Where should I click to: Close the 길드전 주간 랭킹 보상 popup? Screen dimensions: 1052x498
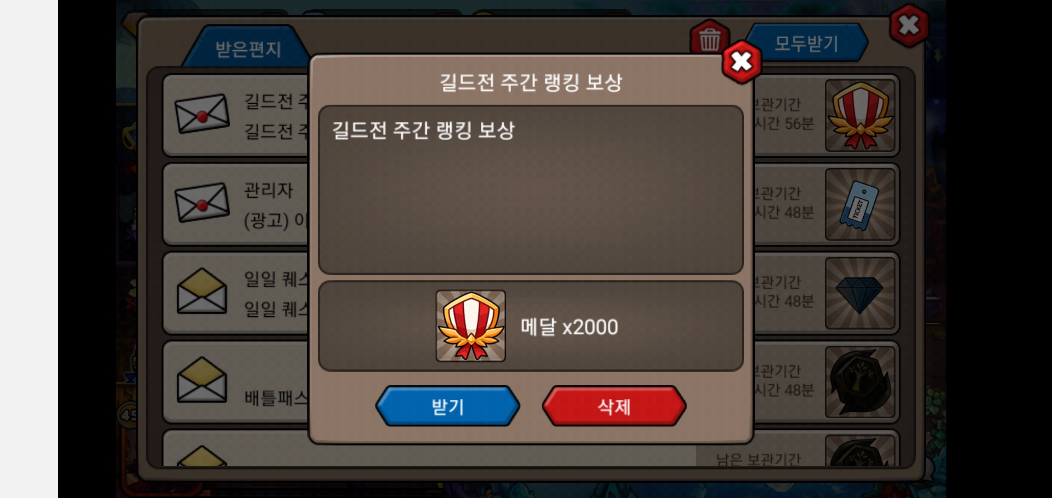pos(741,62)
